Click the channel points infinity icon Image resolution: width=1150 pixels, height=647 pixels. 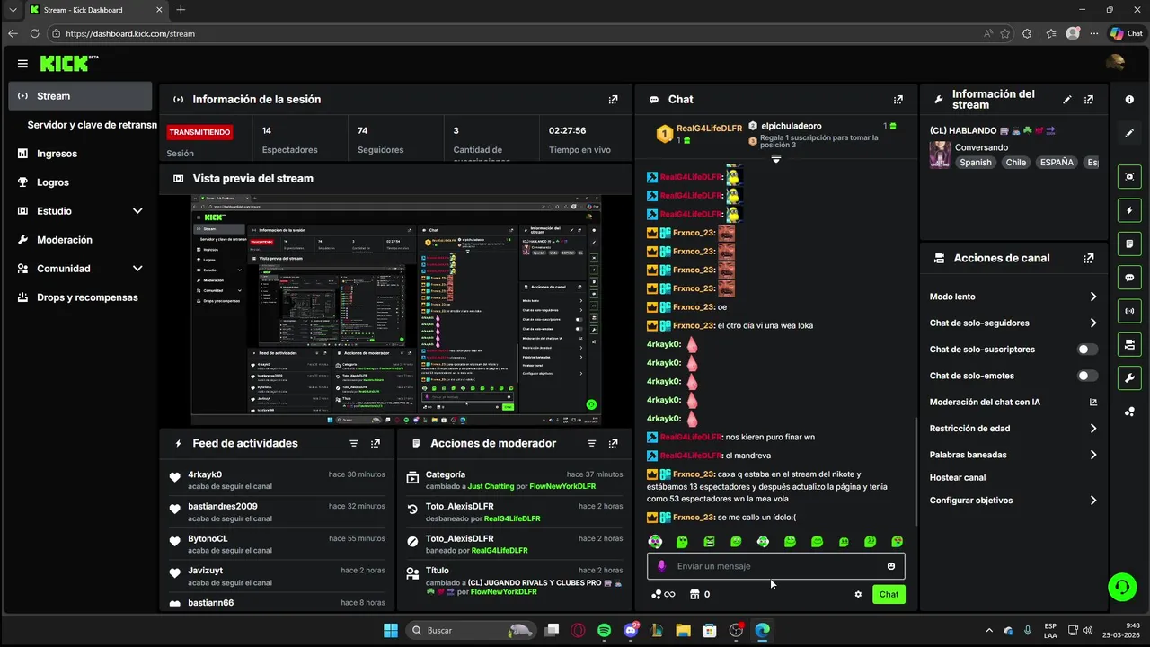click(x=662, y=594)
